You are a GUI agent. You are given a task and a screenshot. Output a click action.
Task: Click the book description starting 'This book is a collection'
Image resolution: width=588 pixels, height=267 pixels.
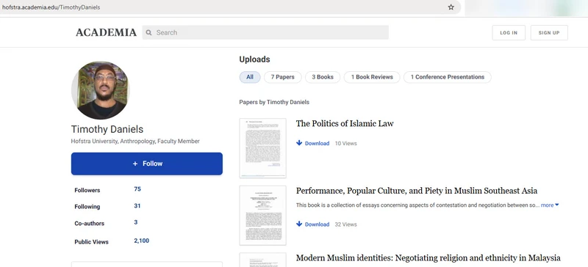pyautogui.click(x=417, y=205)
